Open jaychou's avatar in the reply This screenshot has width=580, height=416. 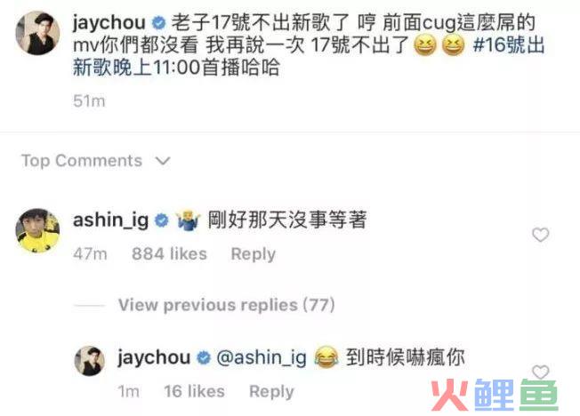pyautogui.click(x=90, y=361)
